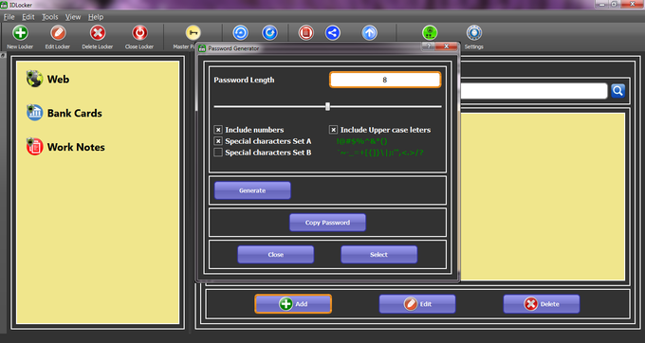Click the Delete Locker red X icon
This screenshot has width=645, height=343.
click(98, 33)
